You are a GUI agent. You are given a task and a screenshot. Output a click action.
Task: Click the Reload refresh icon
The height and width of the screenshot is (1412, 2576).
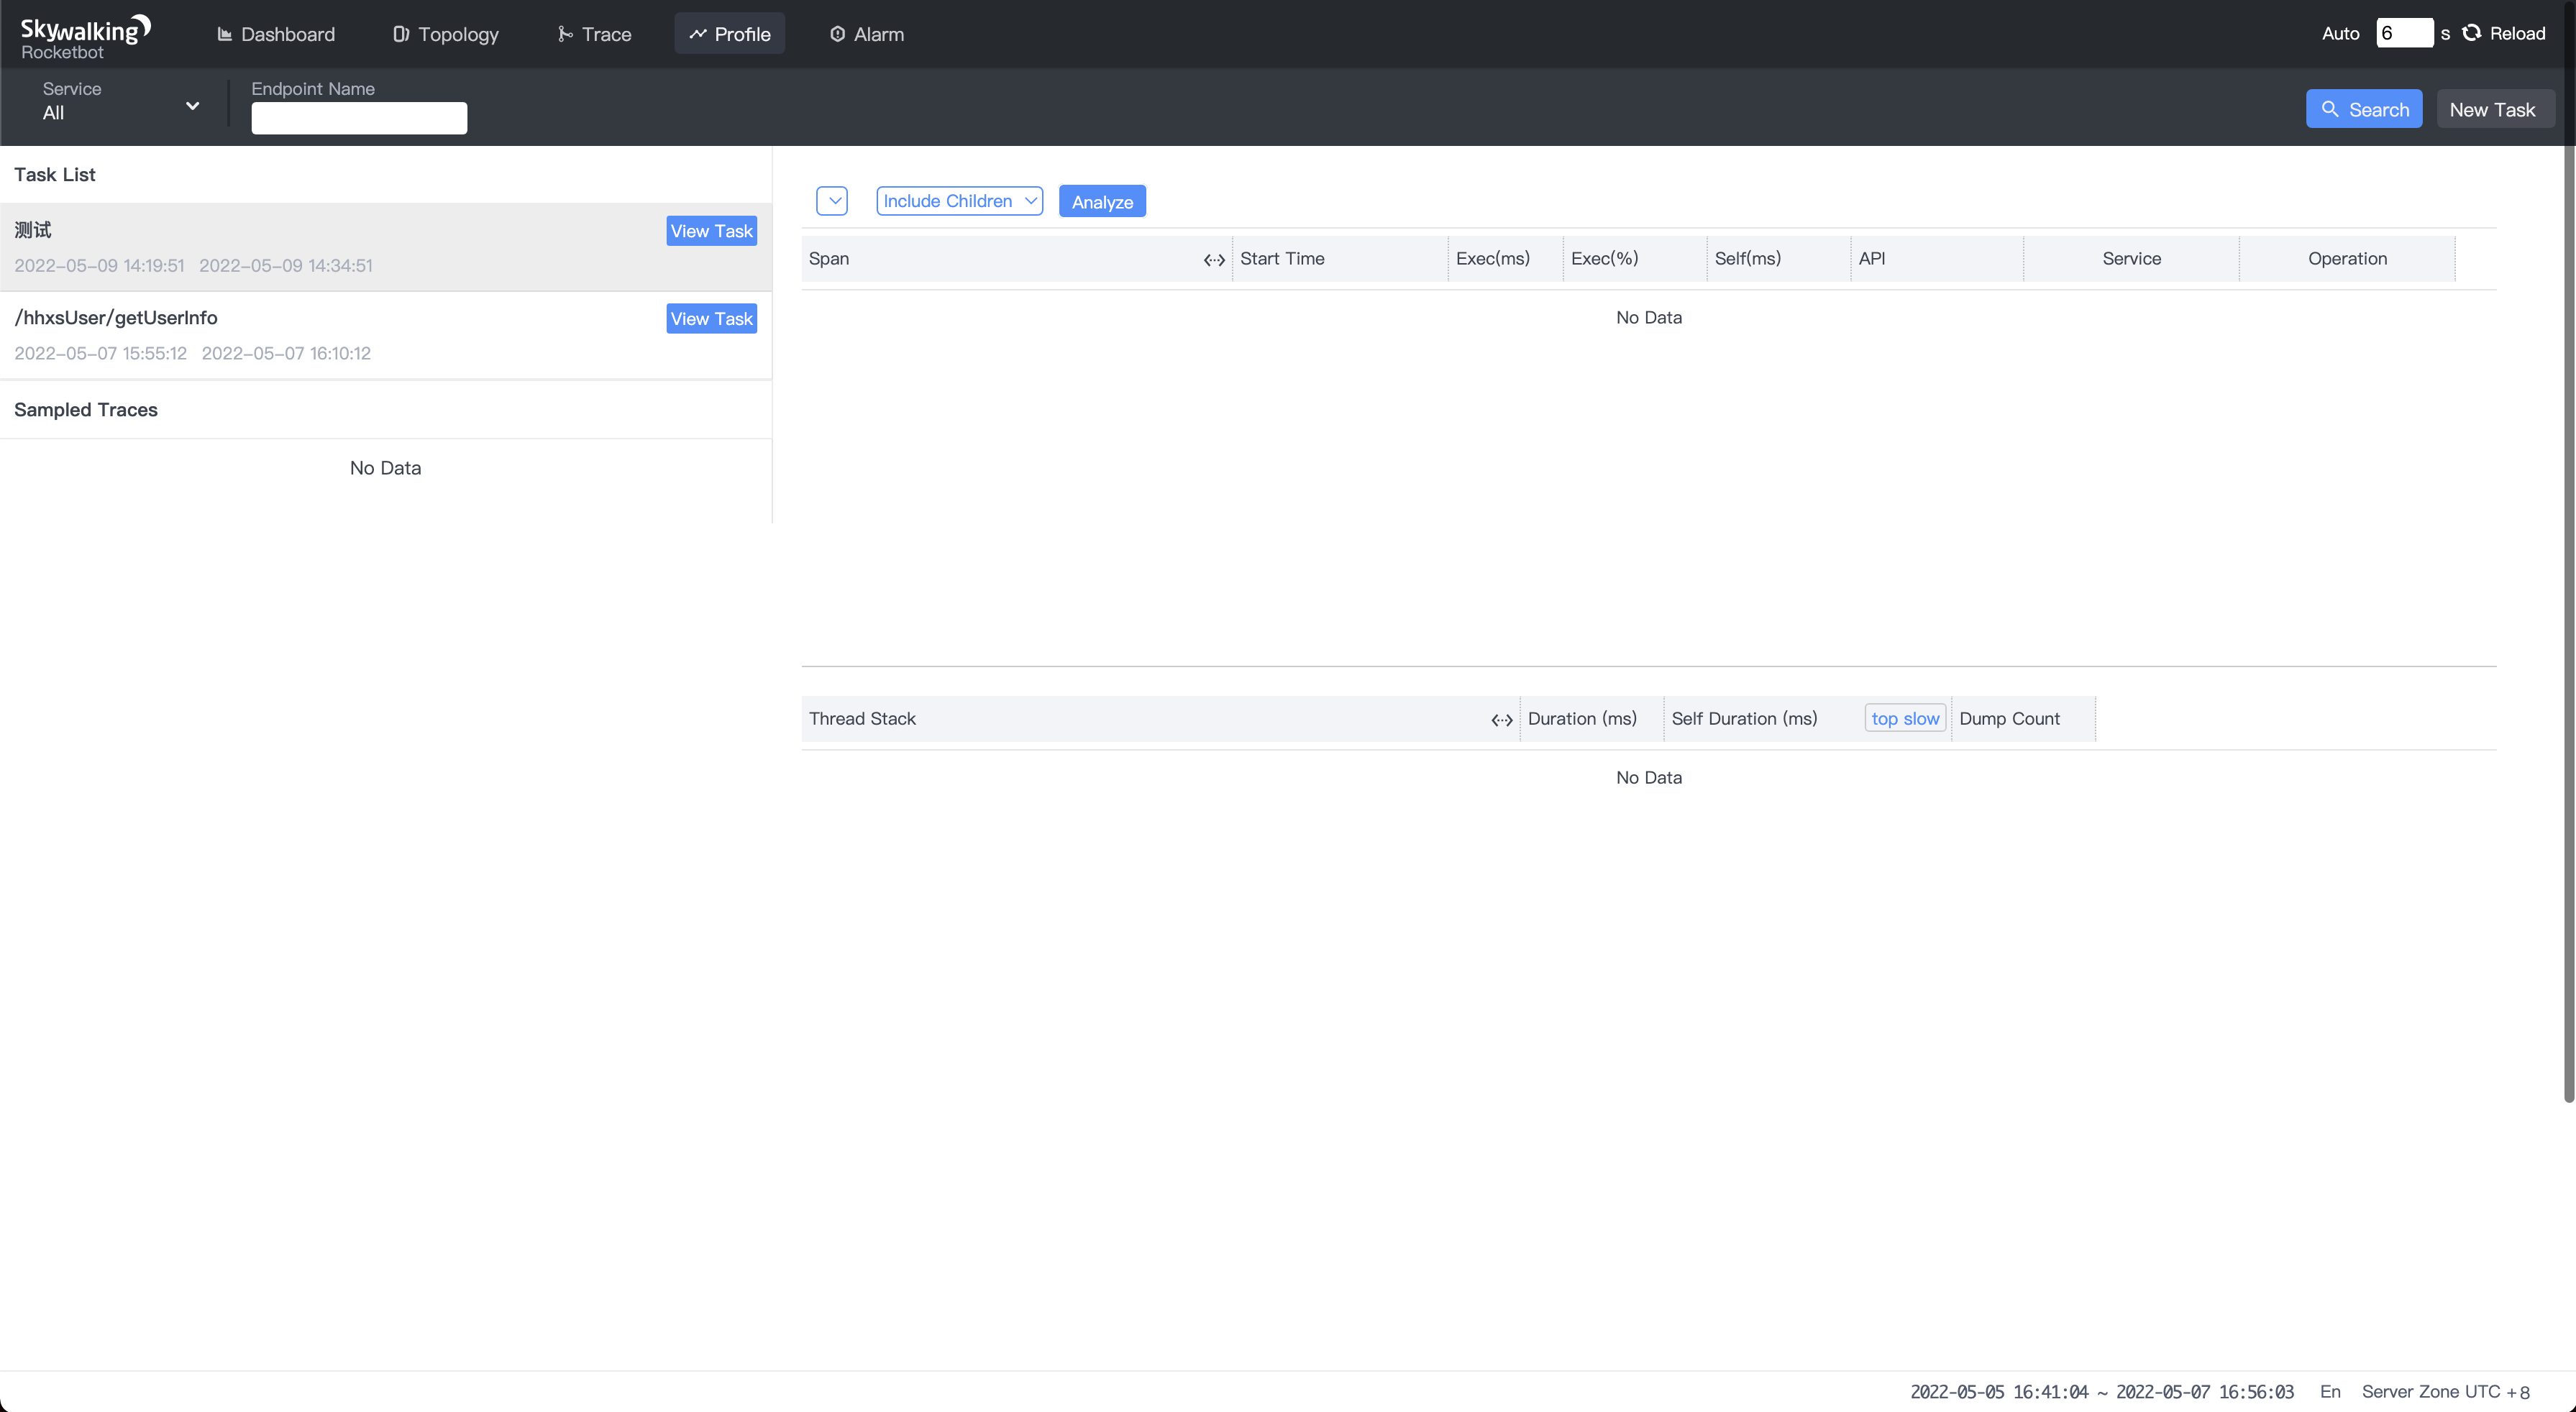(2471, 32)
